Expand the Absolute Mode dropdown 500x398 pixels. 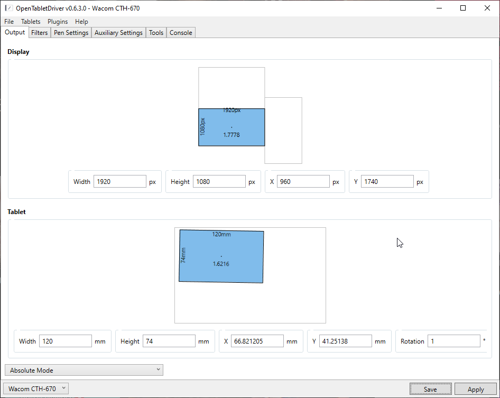[84, 370]
